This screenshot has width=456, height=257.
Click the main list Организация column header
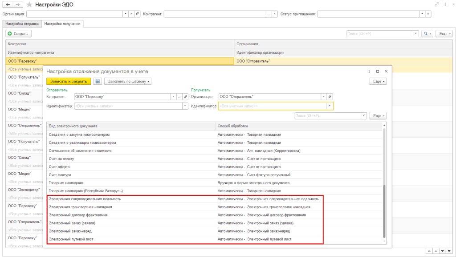tap(343, 44)
